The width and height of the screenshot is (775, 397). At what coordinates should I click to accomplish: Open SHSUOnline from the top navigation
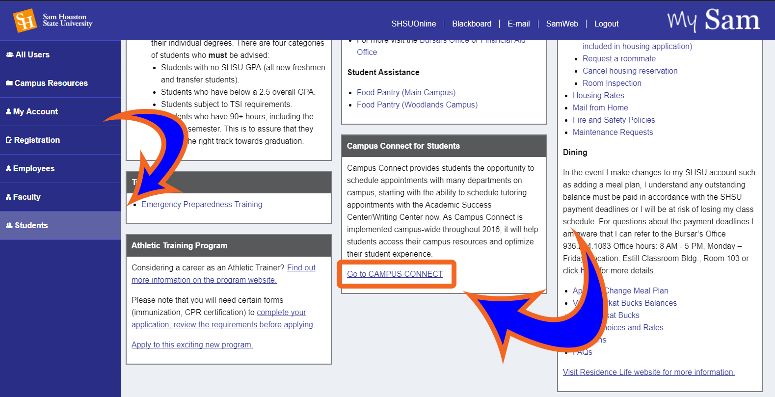click(x=413, y=24)
